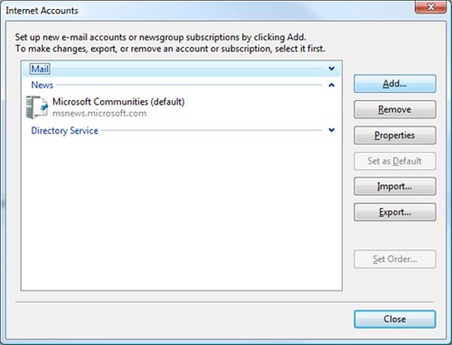Click the red X window close button

coord(430,6)
